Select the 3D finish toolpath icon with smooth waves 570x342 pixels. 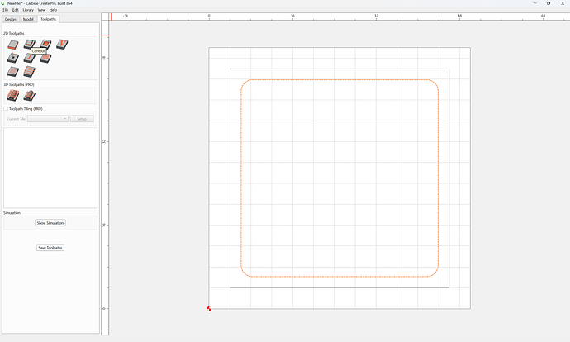30,96
